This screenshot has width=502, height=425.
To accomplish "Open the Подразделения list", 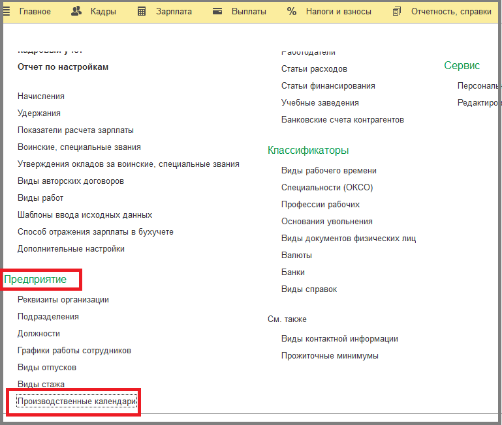I will click(48, 317).
